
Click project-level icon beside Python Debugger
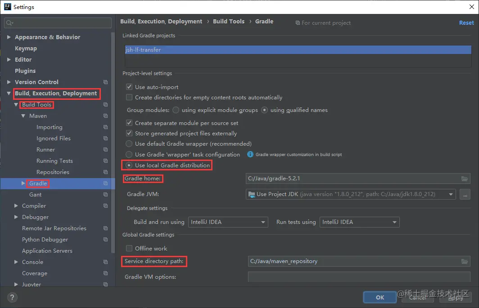pos(105,240)
